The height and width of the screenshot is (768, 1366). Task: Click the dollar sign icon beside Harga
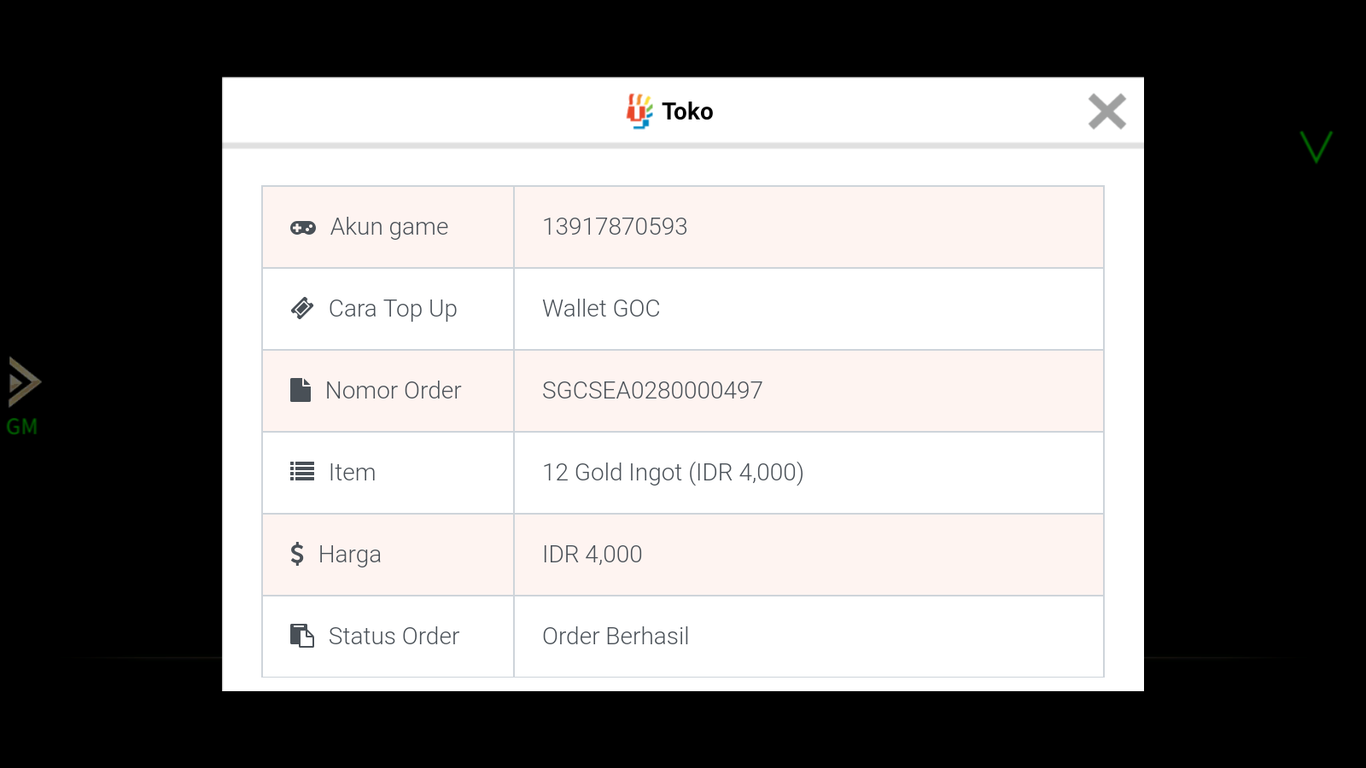[297, 554]
